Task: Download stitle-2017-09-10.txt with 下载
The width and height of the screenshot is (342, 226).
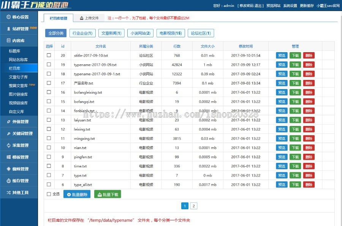Action: (x=295, y=56)
